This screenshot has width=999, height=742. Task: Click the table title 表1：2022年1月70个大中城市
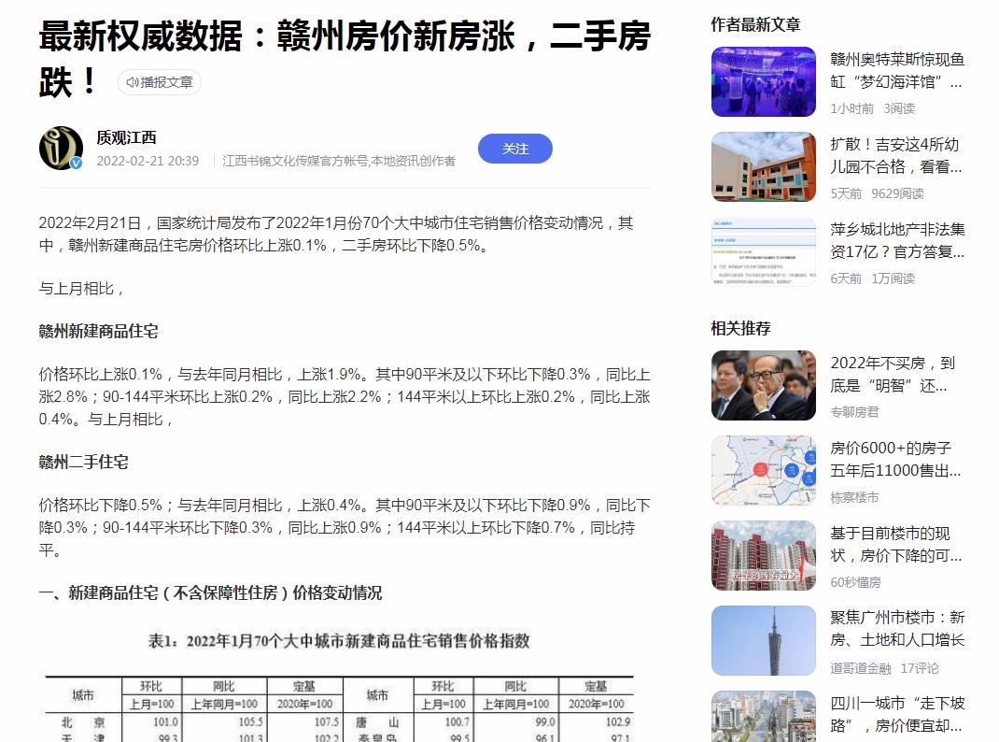coord(339,641)
